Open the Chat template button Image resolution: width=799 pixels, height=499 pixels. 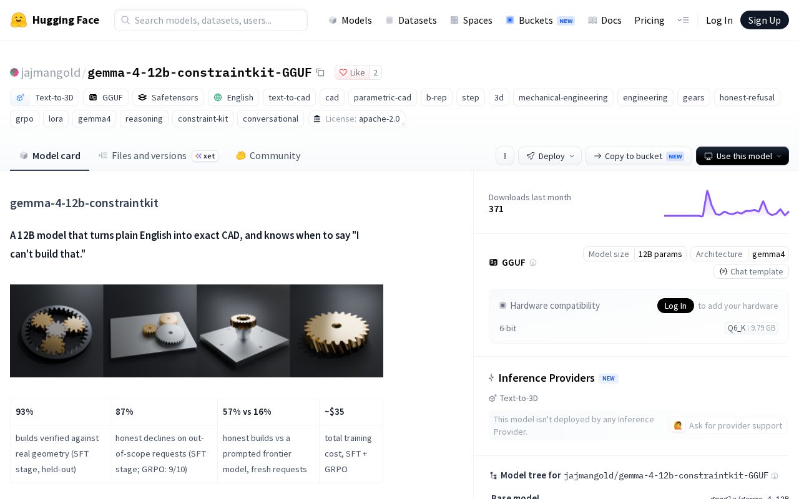752,271
